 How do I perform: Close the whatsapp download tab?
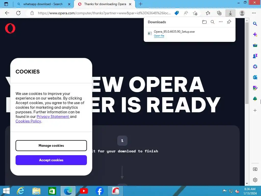coord(69,4)
